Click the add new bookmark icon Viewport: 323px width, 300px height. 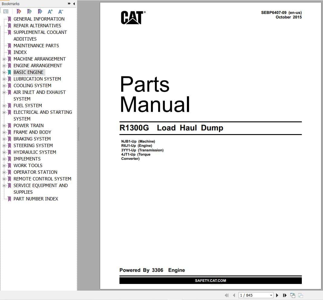tap(29, 12)
